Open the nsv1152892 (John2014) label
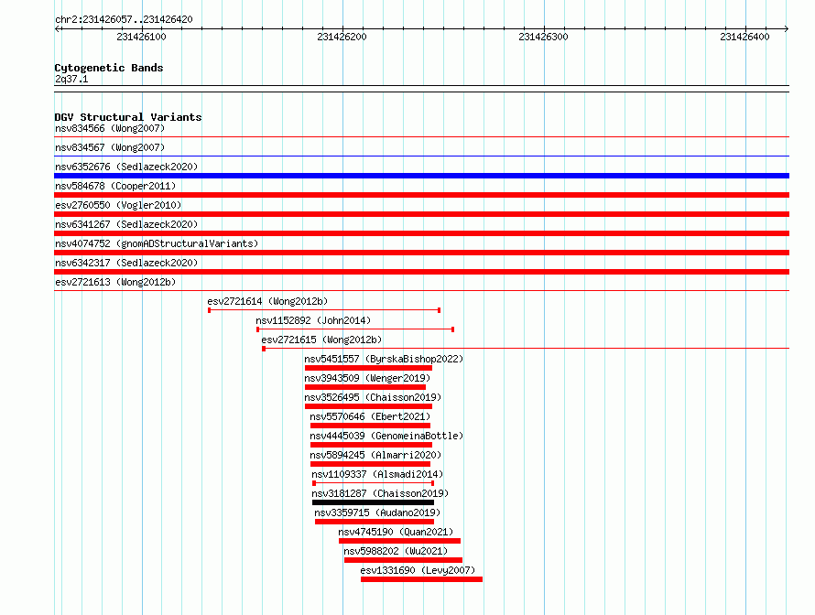The width and height of the screenshot is (815, 615). (x=313, y=320)
